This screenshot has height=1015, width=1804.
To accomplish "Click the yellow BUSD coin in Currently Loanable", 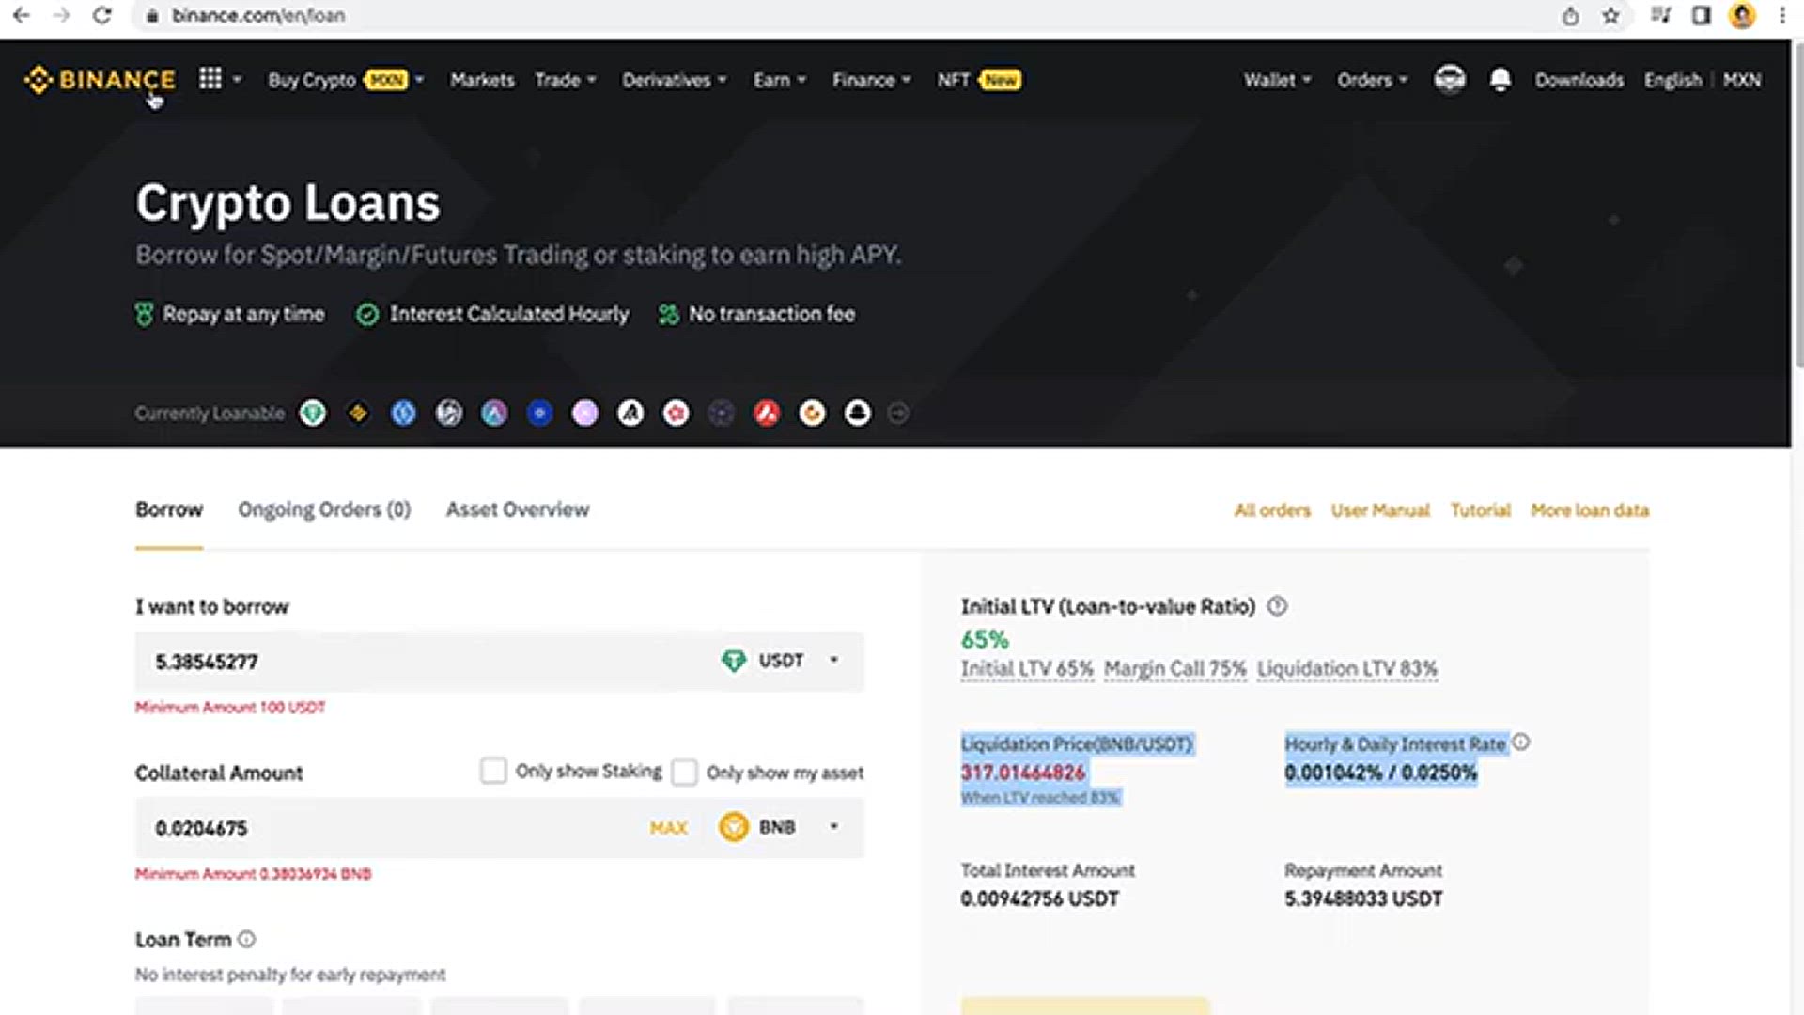I will (358, 413).
